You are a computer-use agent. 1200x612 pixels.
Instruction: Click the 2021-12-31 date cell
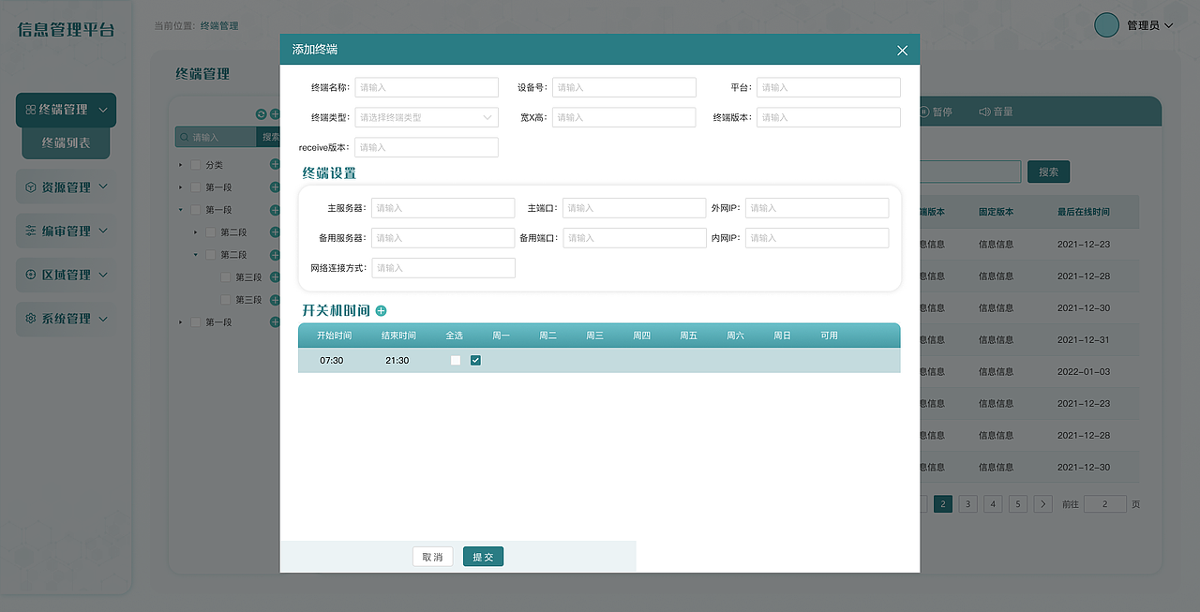click(x=1084, y=339)
